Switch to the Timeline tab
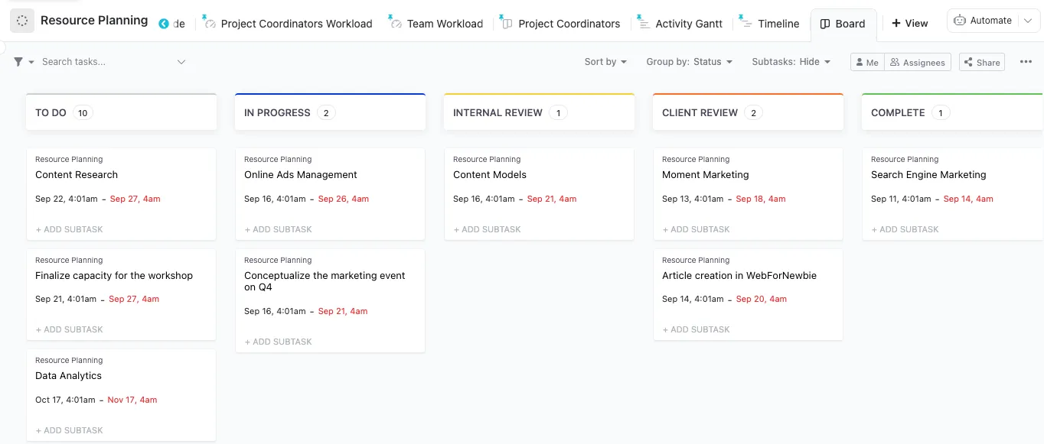This screenshot has height=444, width=1044. 778,24
